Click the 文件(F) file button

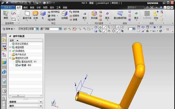[x=8, y=7]
